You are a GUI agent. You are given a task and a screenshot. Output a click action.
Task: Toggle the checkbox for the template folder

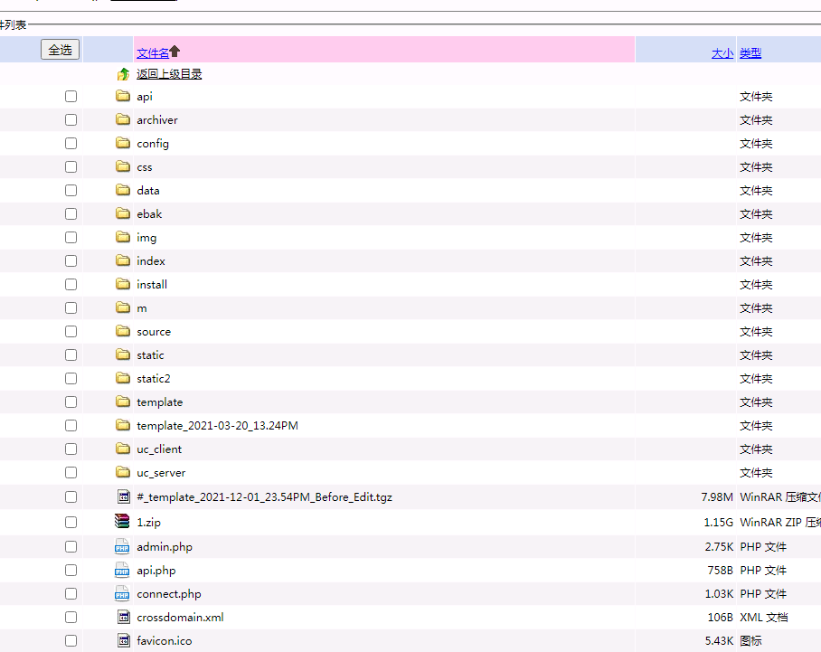point(71,402)
